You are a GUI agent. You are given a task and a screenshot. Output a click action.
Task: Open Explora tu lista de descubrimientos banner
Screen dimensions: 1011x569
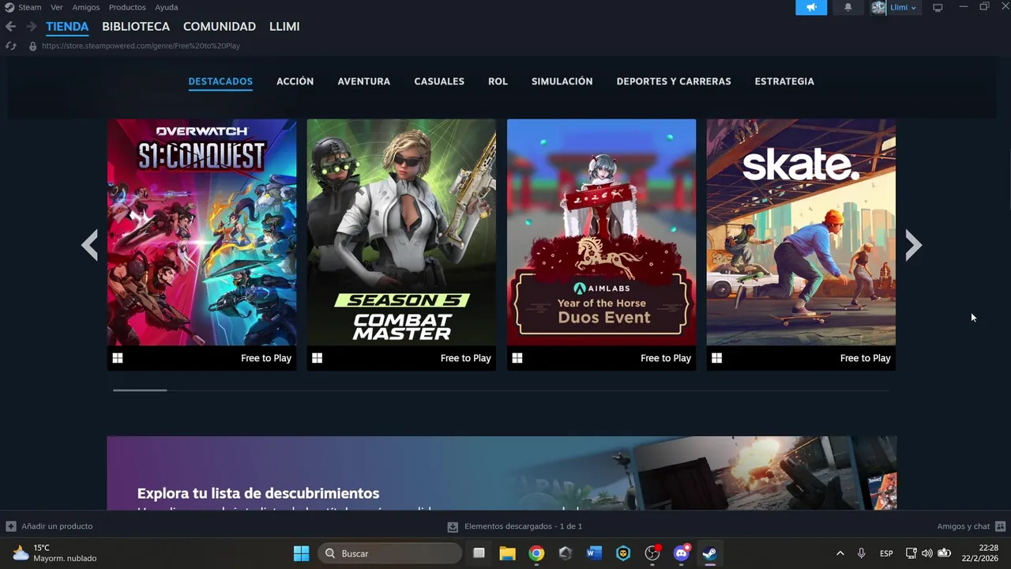coord(502,473)
